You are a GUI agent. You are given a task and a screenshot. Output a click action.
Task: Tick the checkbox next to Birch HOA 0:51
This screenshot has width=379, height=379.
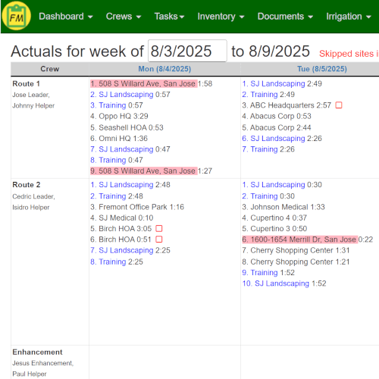tap(159, 239)
